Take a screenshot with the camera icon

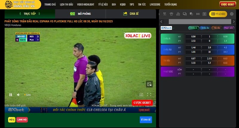142,95
